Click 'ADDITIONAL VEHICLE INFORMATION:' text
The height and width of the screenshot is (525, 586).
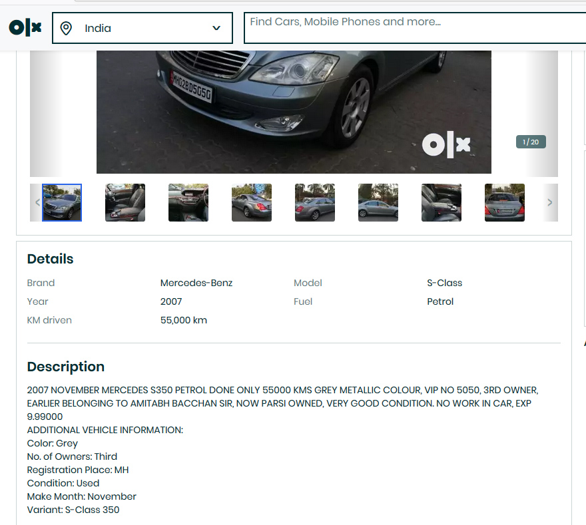105,430
